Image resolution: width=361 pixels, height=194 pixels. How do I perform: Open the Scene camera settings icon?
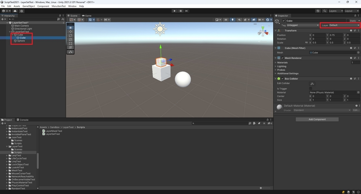pos(260,20)
